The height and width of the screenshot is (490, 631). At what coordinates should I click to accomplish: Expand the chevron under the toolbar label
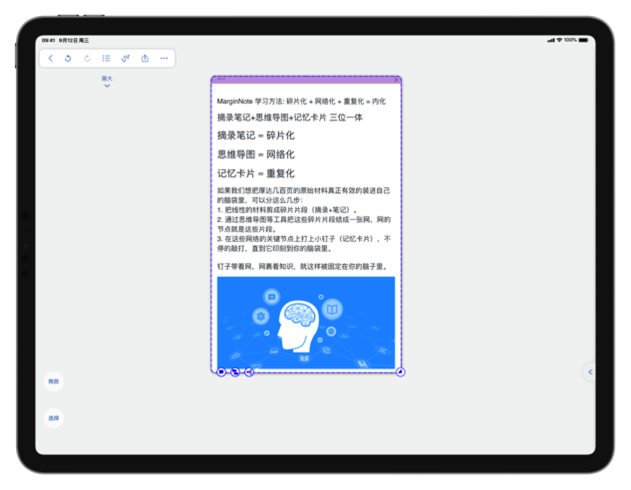click(x=107, y=86)
